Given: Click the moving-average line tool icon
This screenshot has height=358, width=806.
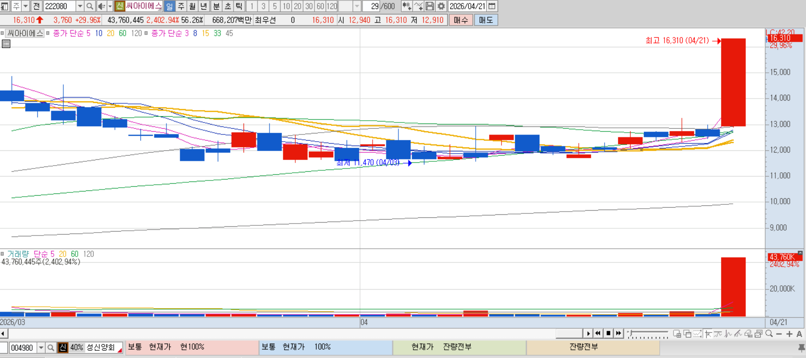Looking at the screenshot, I should 718,334.
